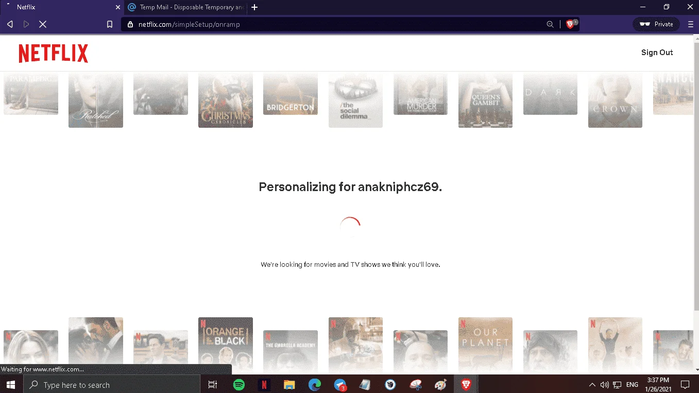Click the Brave browser taskbar icon
This screenshot has width=699, height=393.
tap(466, 384)
